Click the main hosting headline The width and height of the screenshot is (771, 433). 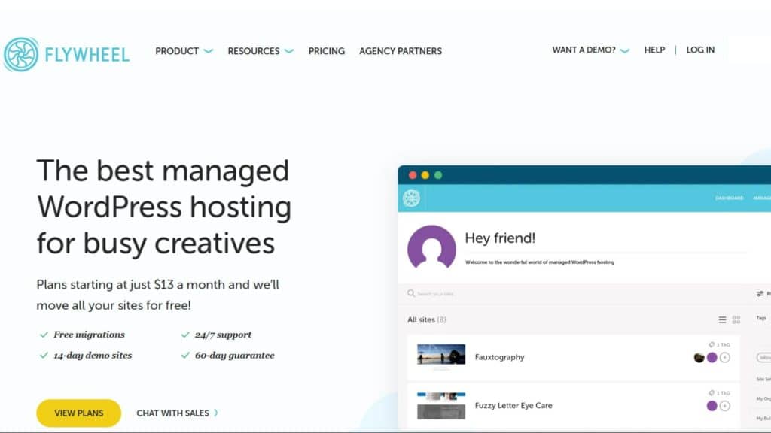(164, 207)
